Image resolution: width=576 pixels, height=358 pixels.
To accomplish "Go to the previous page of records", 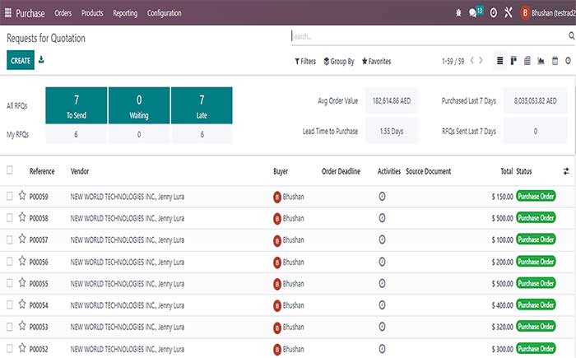I will click(472, 61).
